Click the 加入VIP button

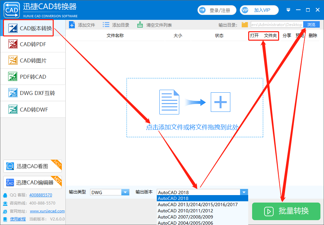click(x=259, y=10)
